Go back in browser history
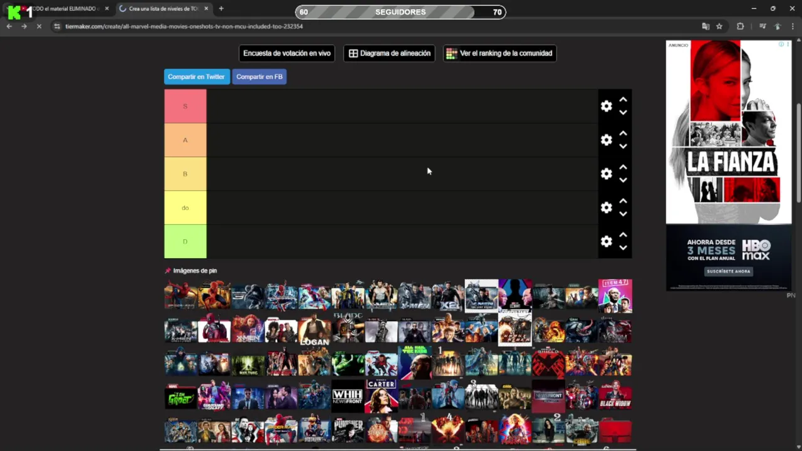This screenshot has height=451, width=802. click(9, 26)
